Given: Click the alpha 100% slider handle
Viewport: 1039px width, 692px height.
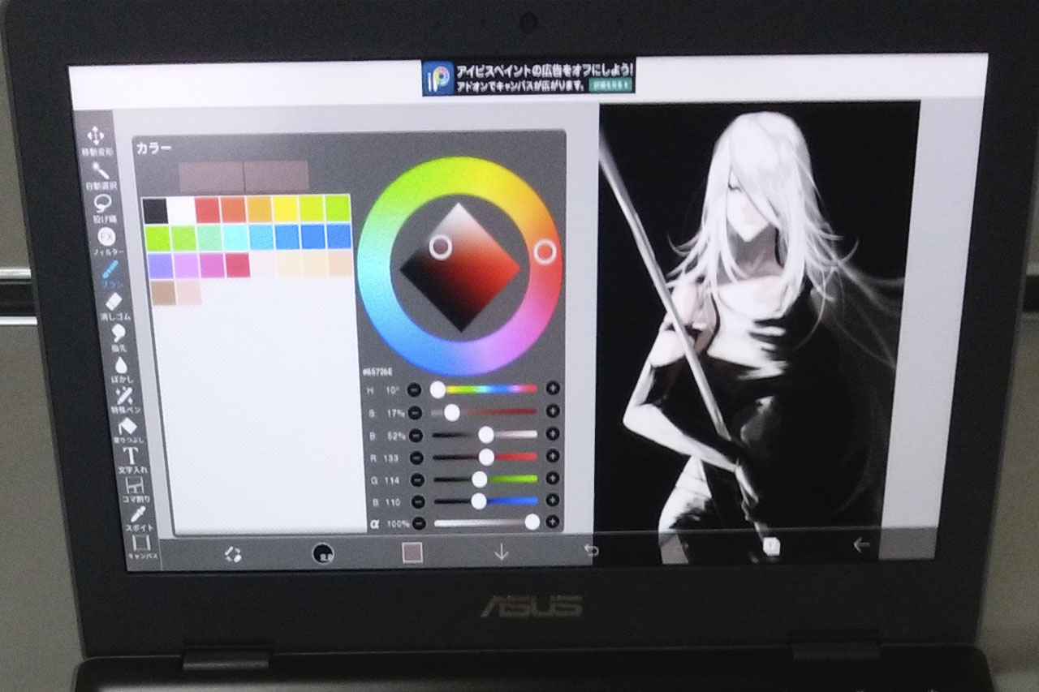Looking at the screenshot, I should (x=532, y=522).
